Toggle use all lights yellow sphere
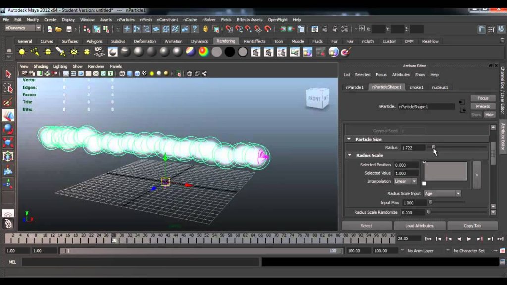 click(152, 74)
